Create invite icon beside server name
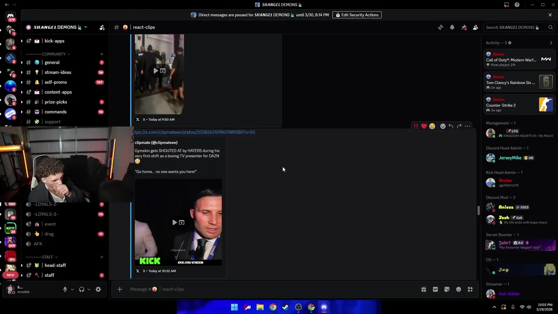The height and width of the screenshot is (314, 558). [x=102, y=27]
